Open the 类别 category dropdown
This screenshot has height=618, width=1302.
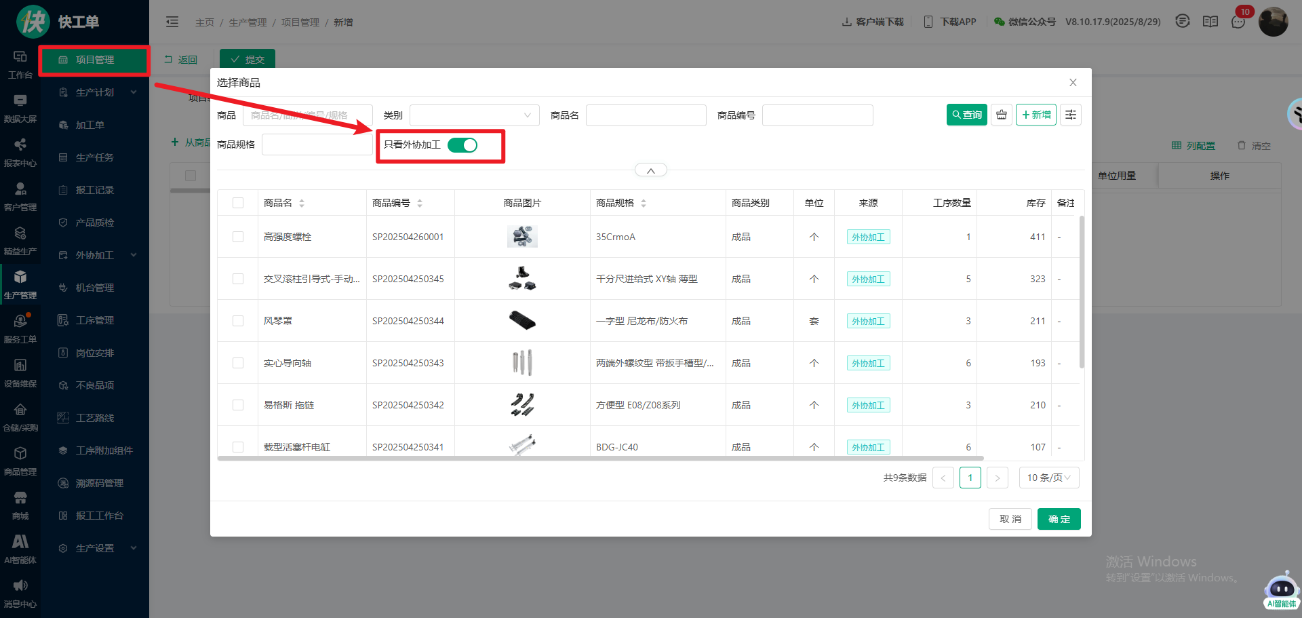click(x=474, y=115)
